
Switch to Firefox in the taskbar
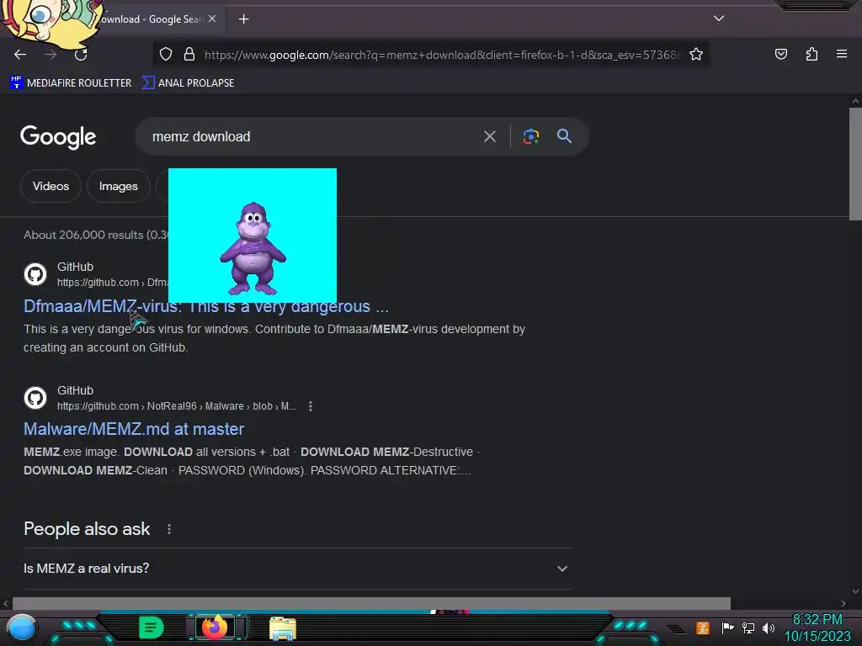point(215,627)
